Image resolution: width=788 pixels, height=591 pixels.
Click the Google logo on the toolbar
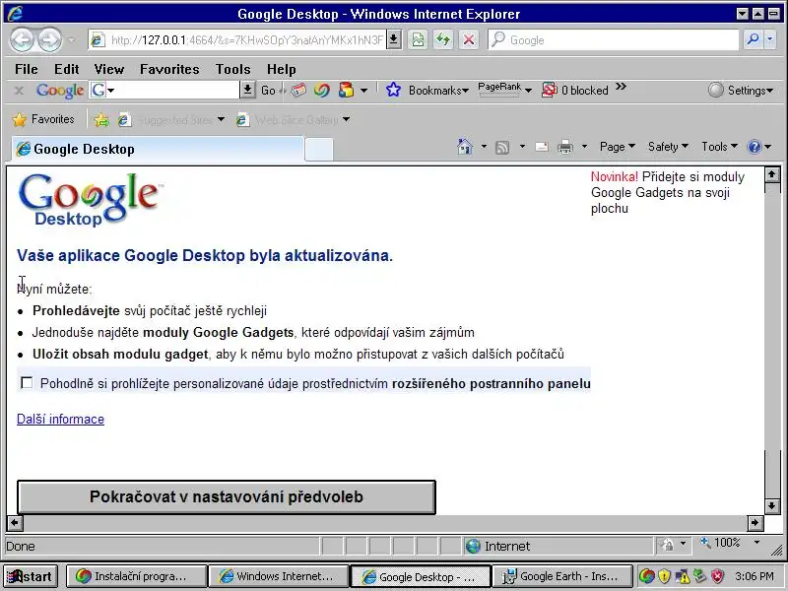60,91
